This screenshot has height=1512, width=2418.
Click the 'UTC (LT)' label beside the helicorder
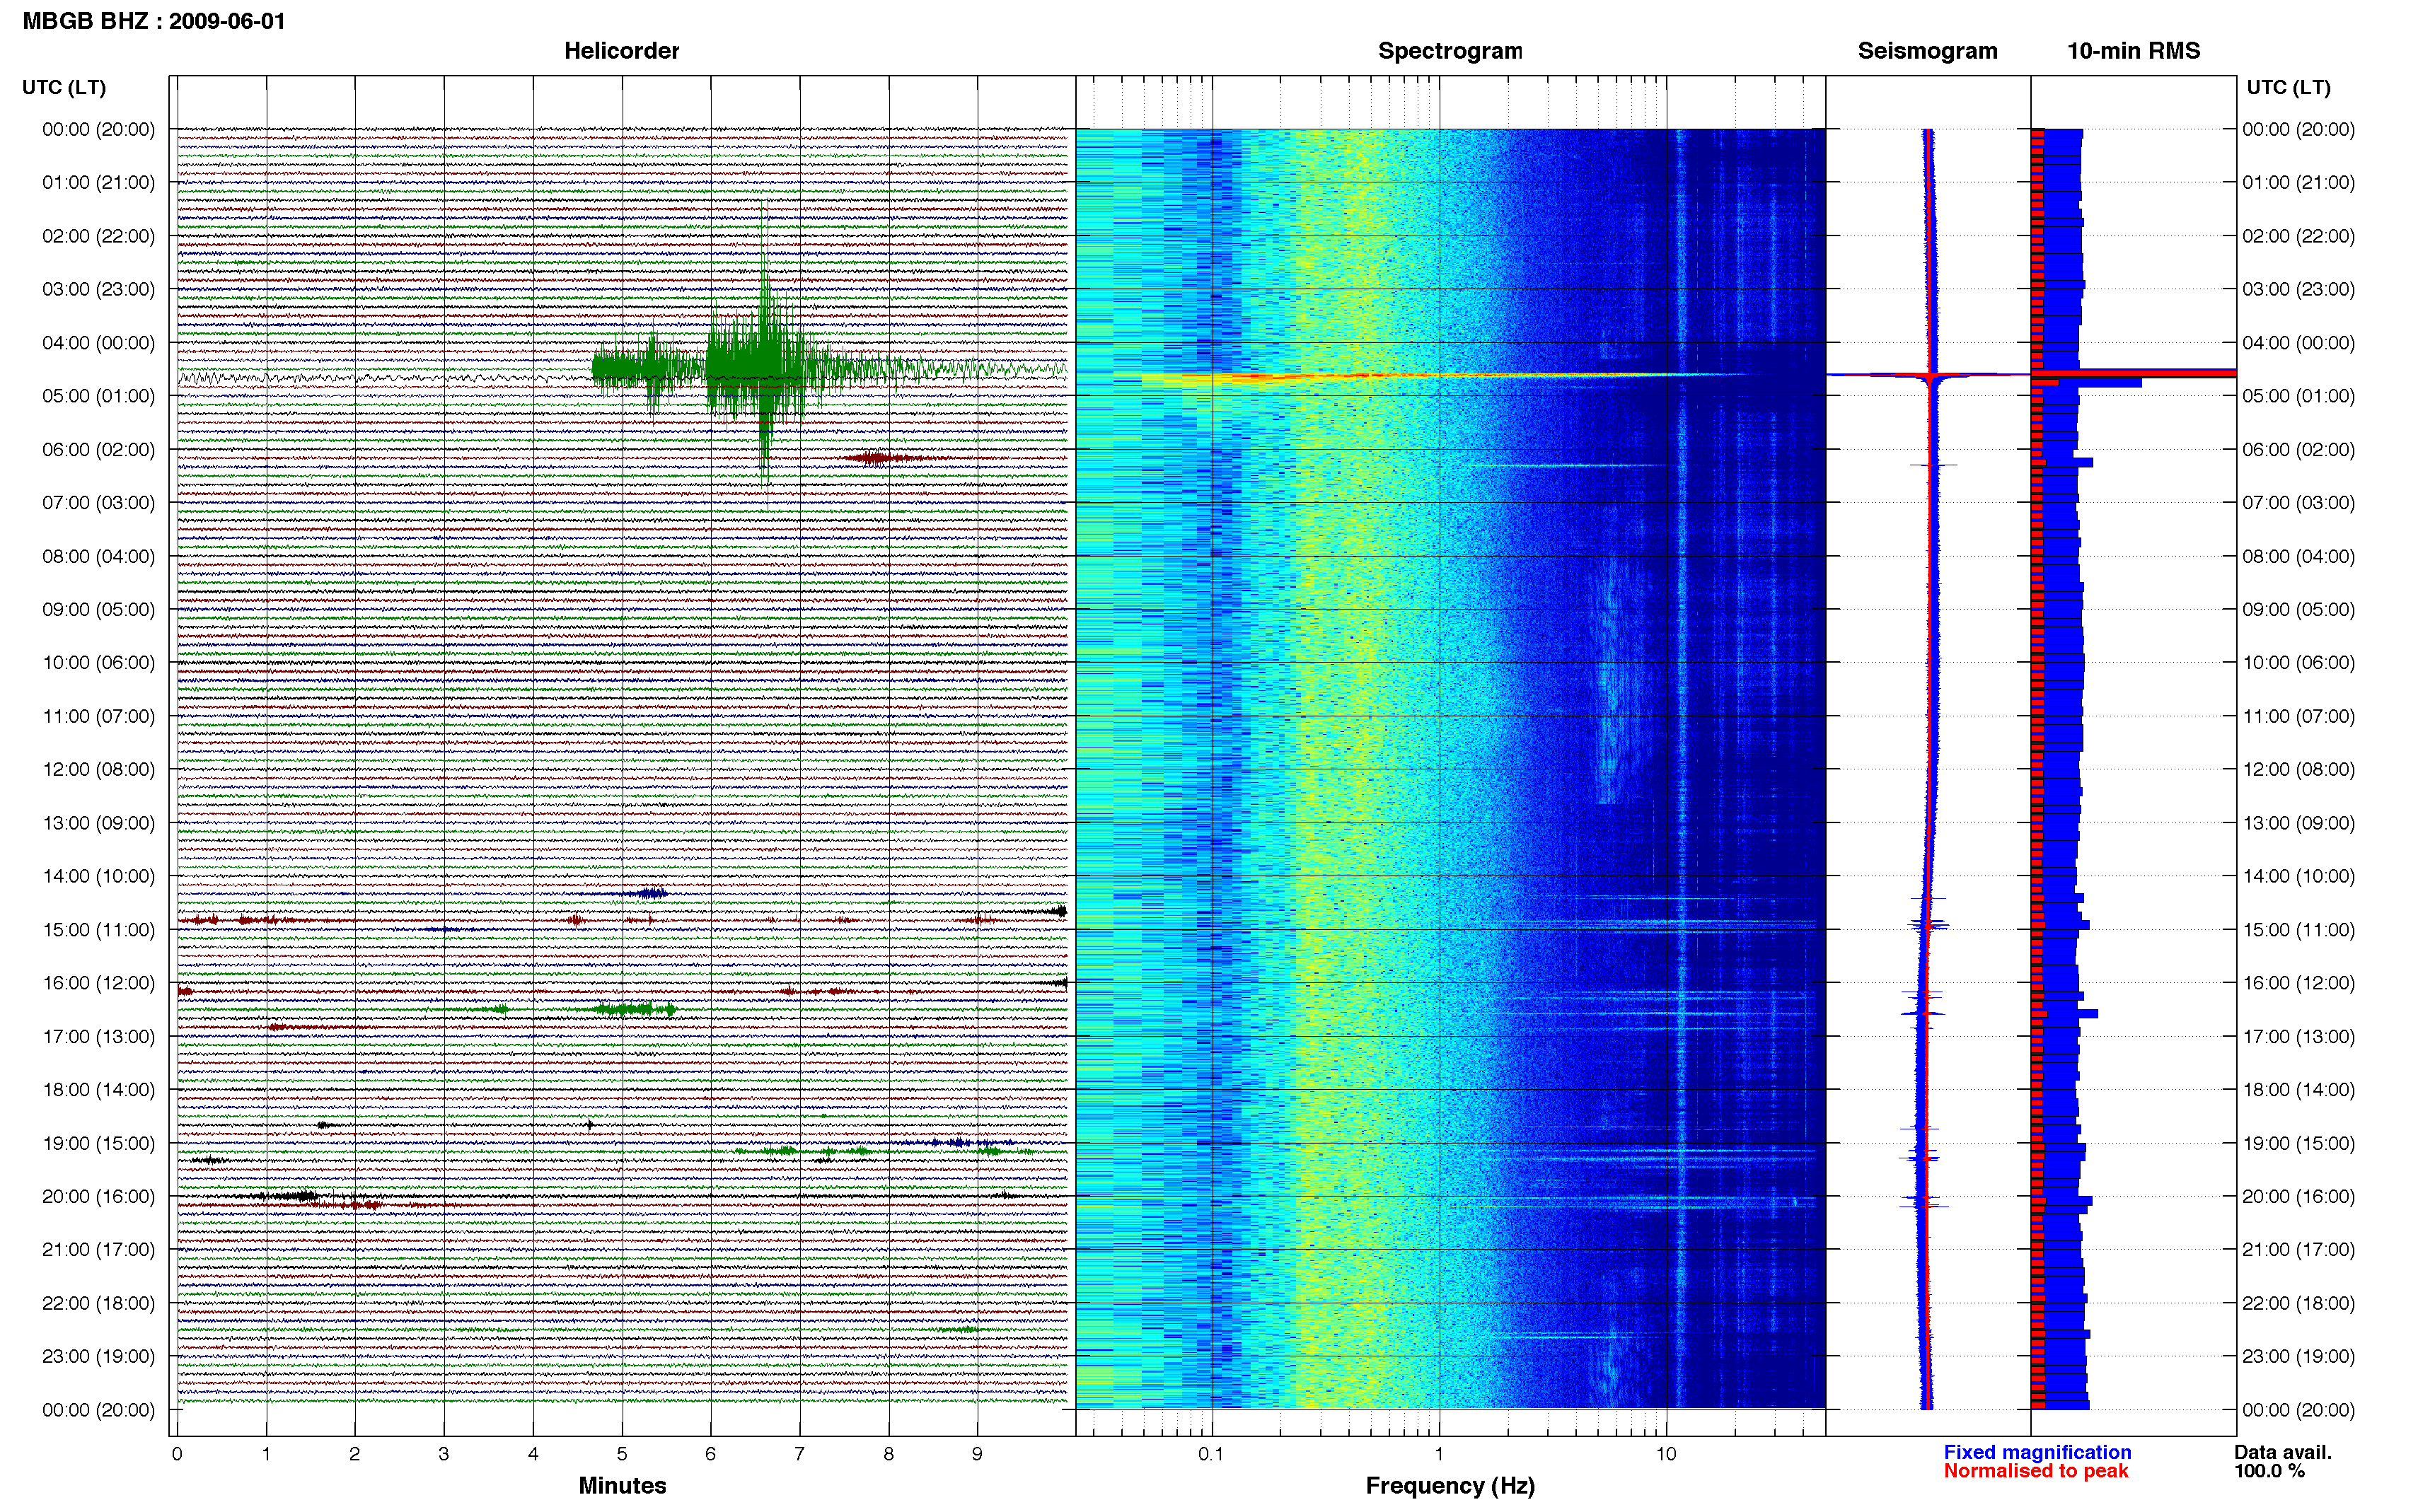(x=64, y=87)
